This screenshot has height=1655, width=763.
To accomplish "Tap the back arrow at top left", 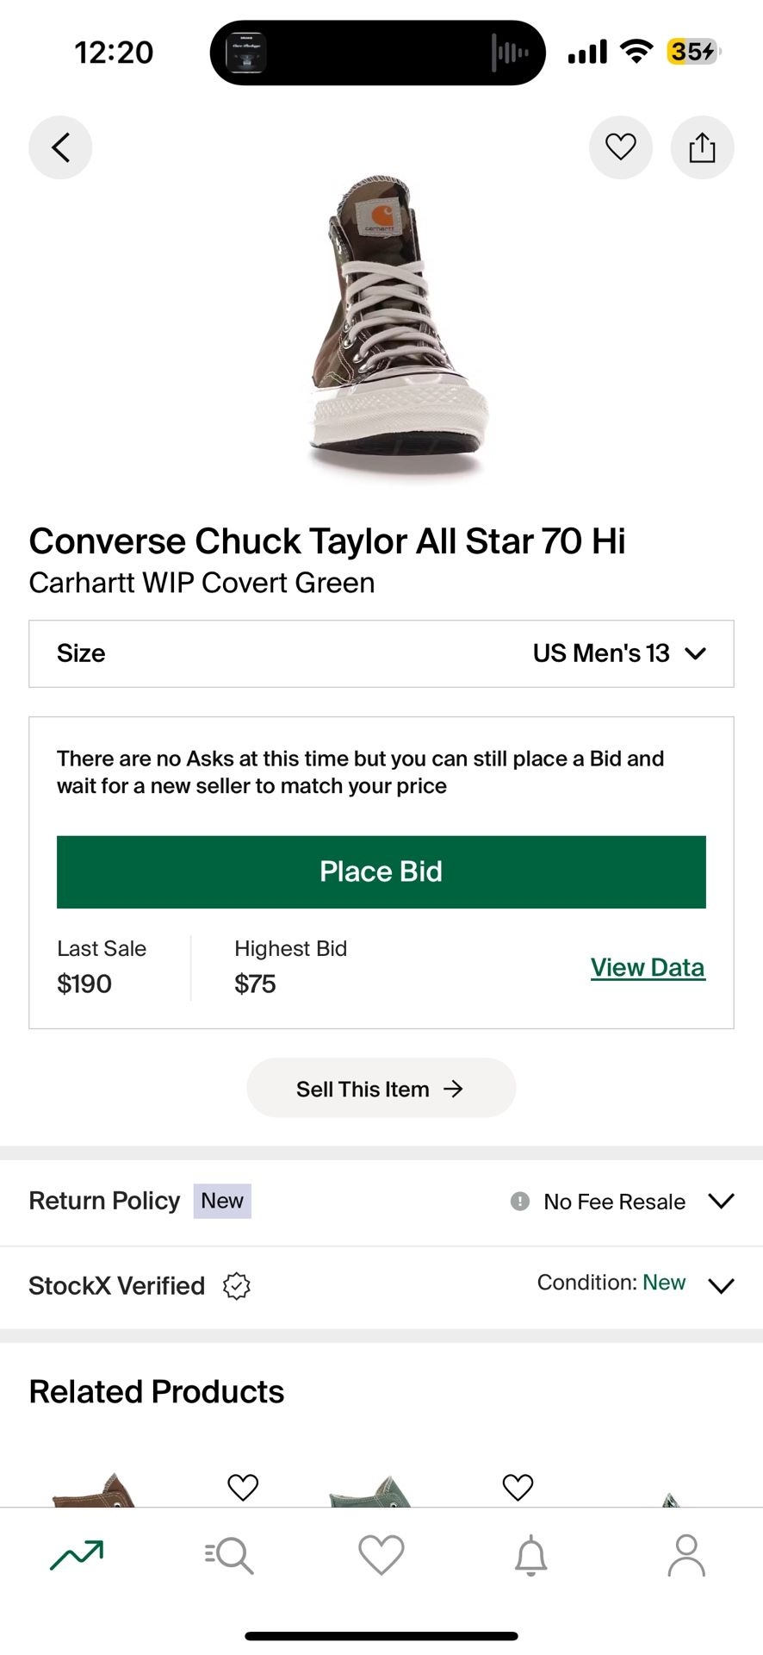I will (59, 147).
